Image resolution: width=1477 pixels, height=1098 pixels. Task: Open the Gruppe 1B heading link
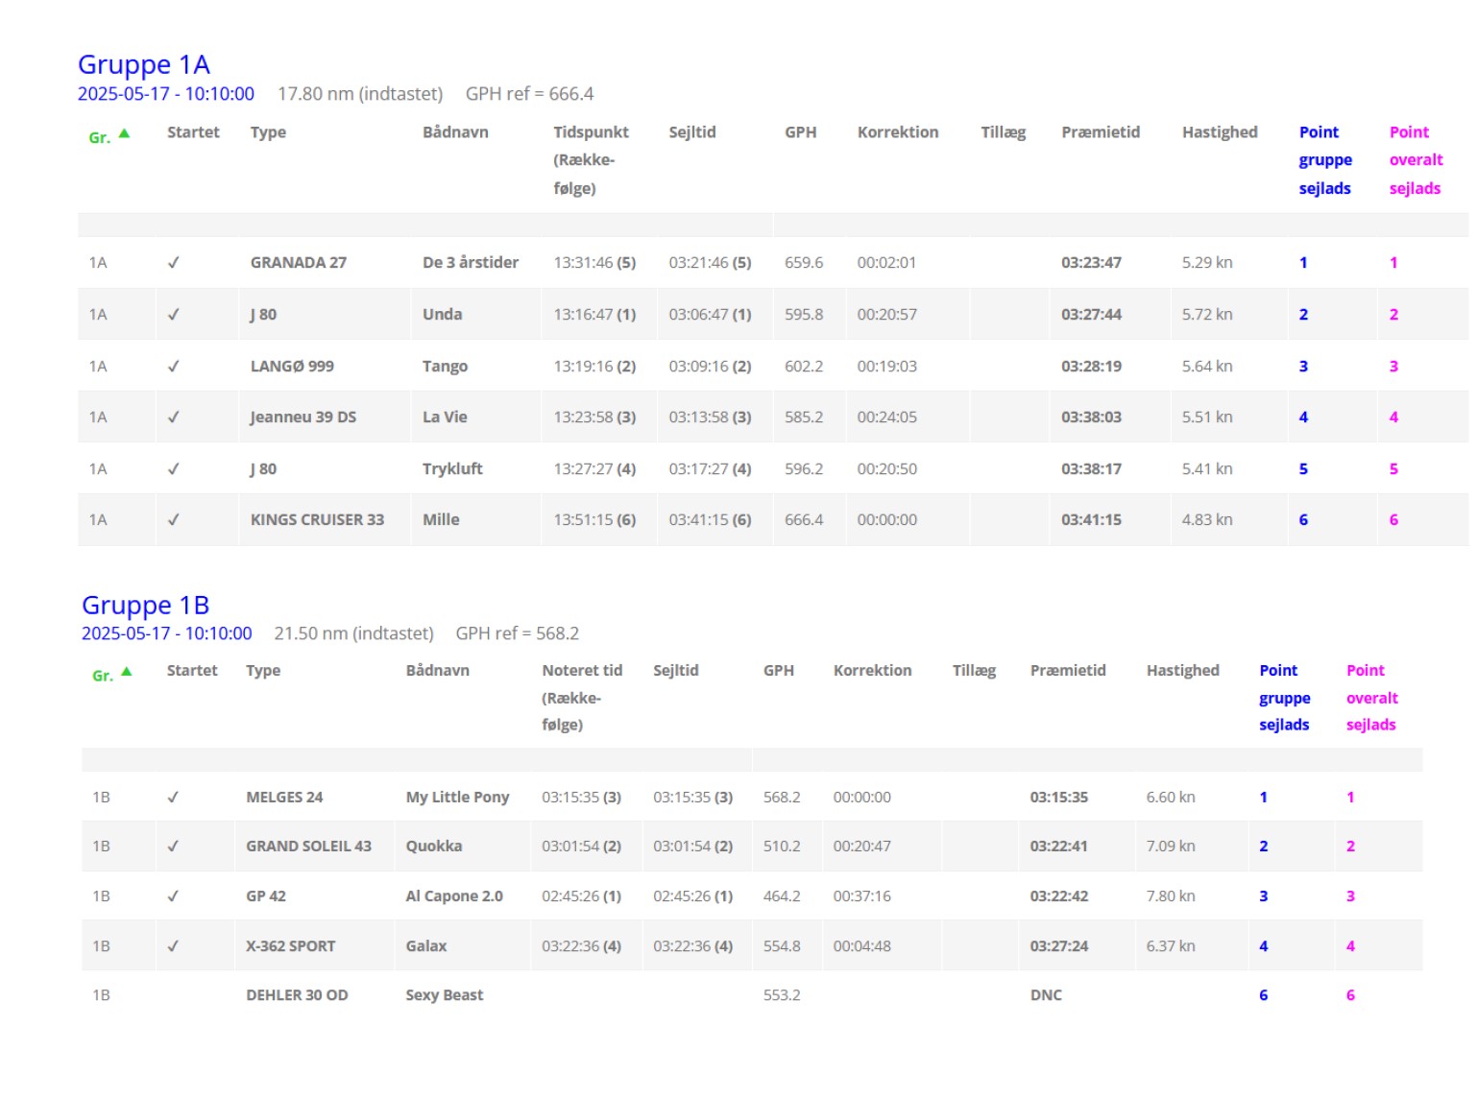click(146, 606)
